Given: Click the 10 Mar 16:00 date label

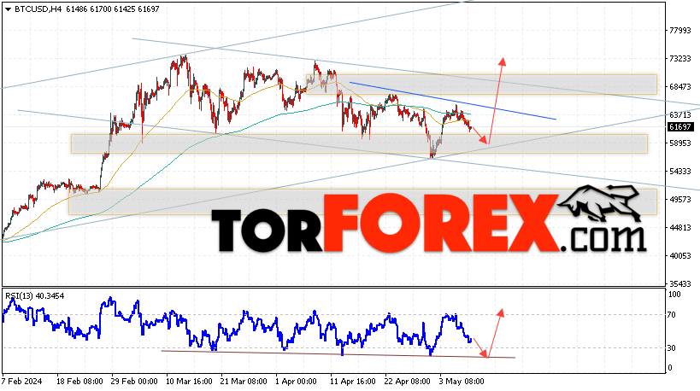Looking at the screenshot, I should point(189,382).
